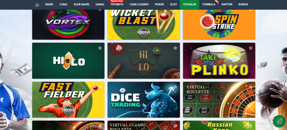Toggle favorite star on dark Hi Lo game

point(175,48)
